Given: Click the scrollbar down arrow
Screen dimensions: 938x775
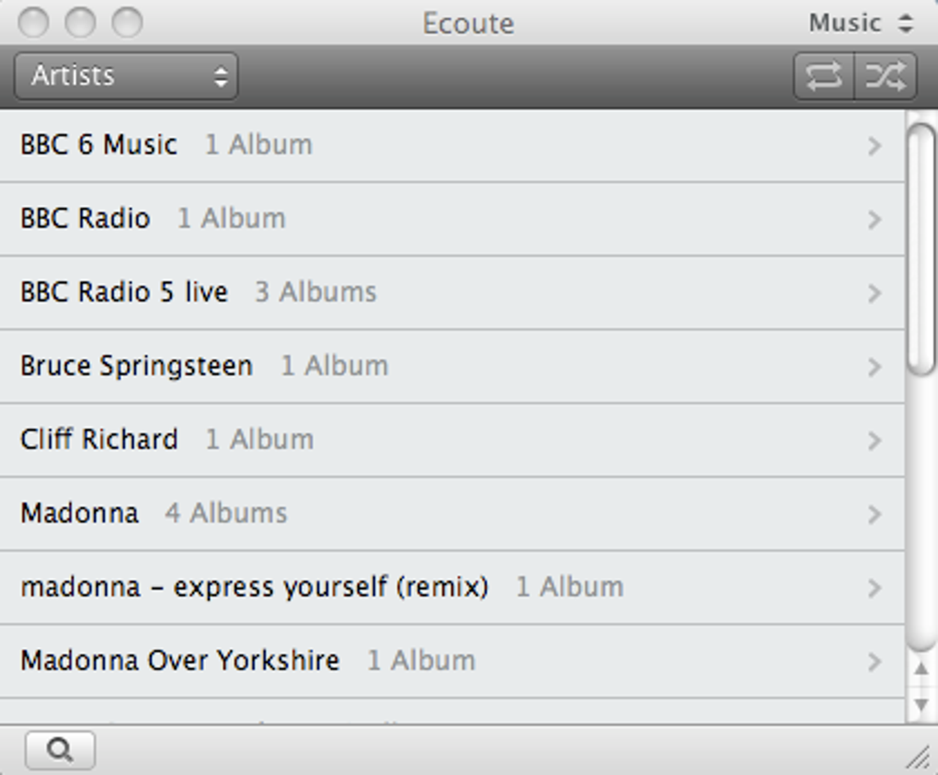Looking at the screenshot, I should click(921, 705).
